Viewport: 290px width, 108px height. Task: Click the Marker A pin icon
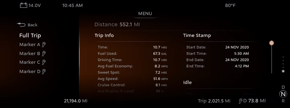[44, 45]
